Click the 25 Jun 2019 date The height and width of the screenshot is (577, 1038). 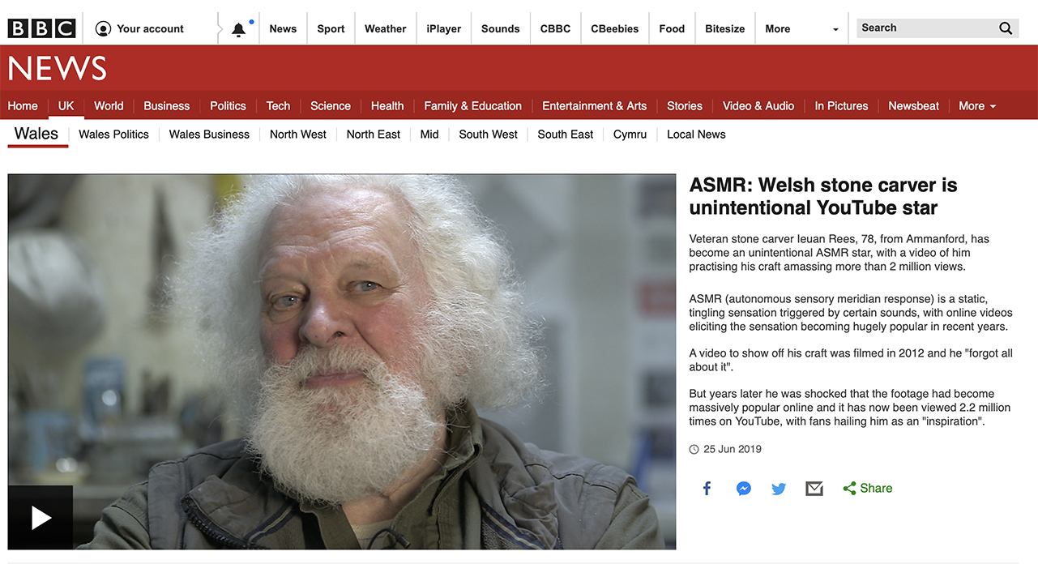point(733,449)
